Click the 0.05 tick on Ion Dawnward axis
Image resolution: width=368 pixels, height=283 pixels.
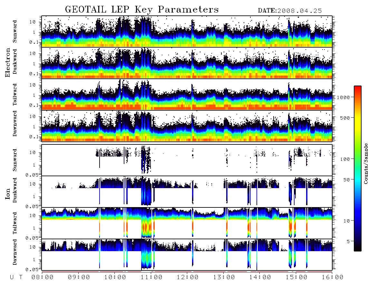32,269
